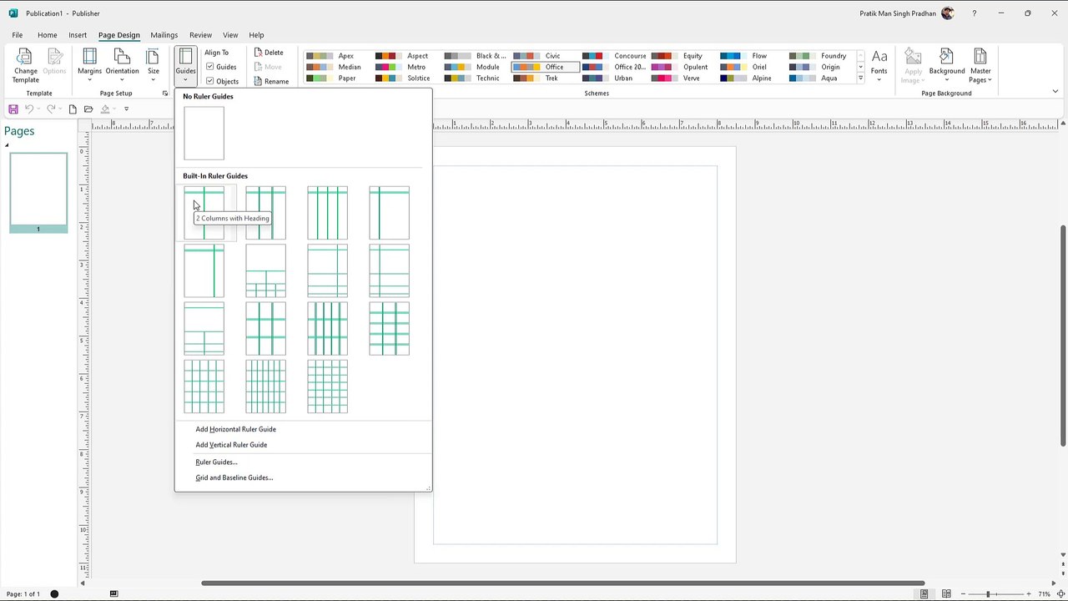Switch to the Mailings tab

click(164, 35)
